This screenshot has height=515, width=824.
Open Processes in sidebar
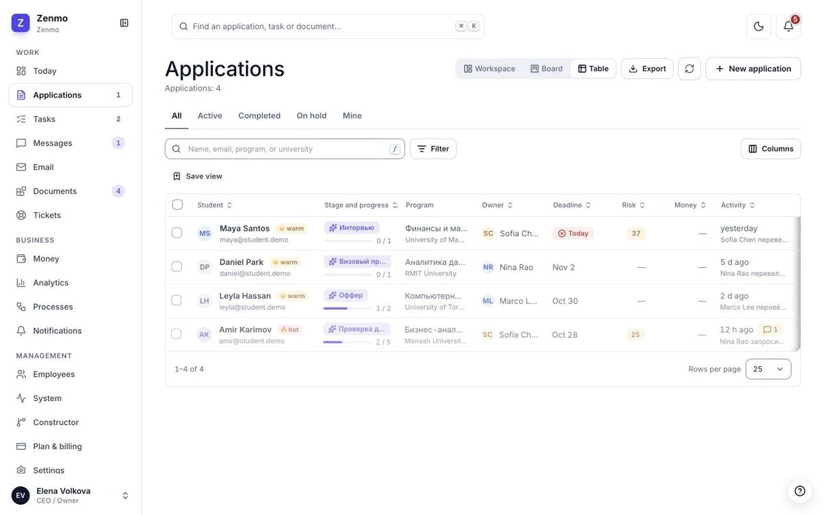coord(70,306)
